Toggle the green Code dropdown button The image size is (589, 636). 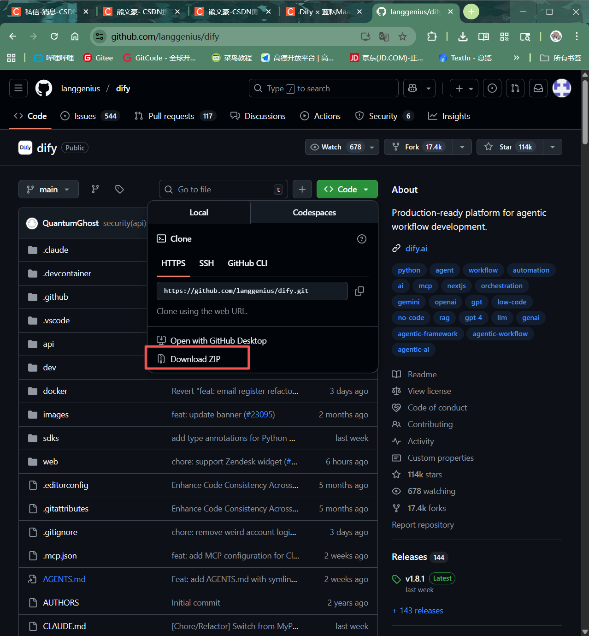coord(347,189)
